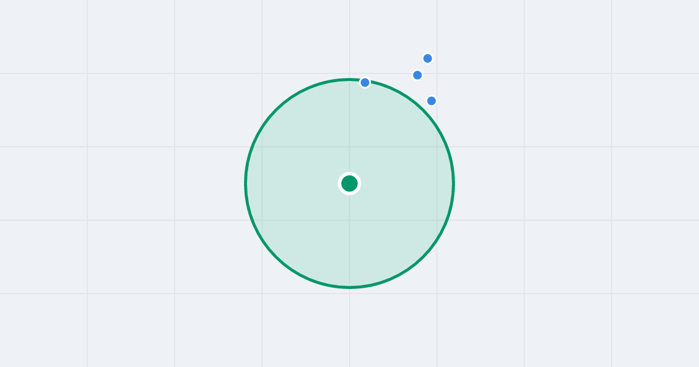Select the blue dot farthest from the circle
Screen dimensions: 699x367
point(428,58)
